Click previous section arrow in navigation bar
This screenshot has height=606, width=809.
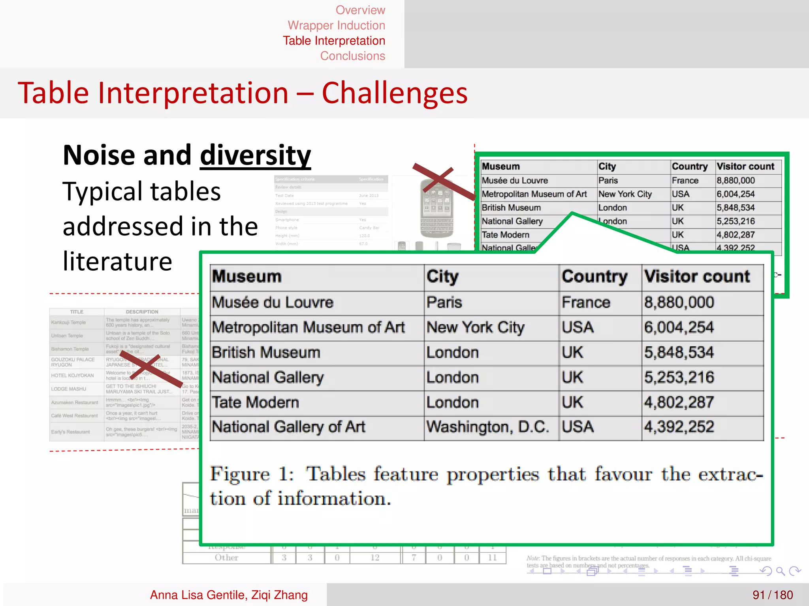click(x=672, y=571)
